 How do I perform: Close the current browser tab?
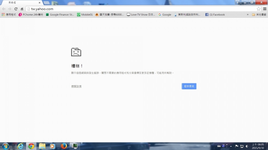coord(39,3)
